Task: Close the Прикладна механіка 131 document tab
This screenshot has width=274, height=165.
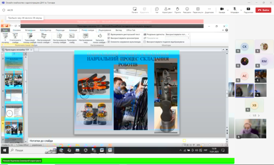Action: (x=31, y=50)
